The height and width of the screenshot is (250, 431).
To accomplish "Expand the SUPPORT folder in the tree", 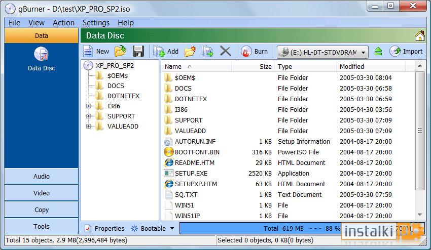I will (89, 116).
